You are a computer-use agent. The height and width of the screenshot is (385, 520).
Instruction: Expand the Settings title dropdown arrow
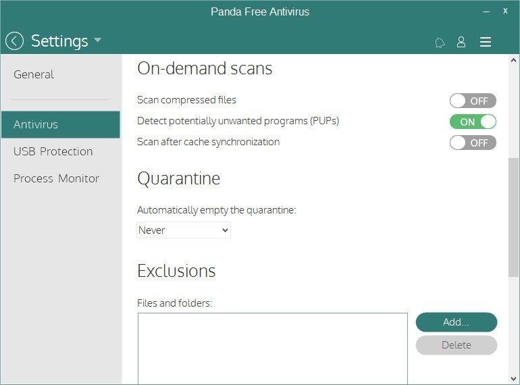tap(97, 40)
